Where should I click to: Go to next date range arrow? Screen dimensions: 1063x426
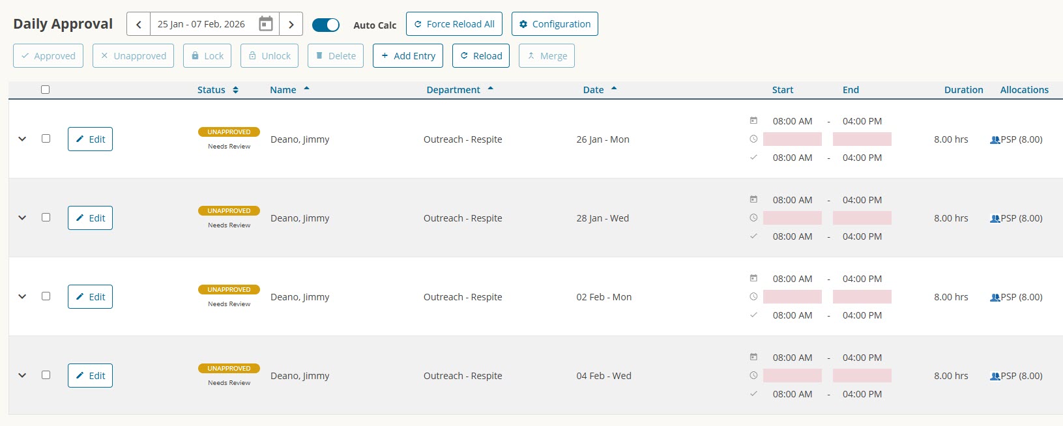click(x=291, y=24)
